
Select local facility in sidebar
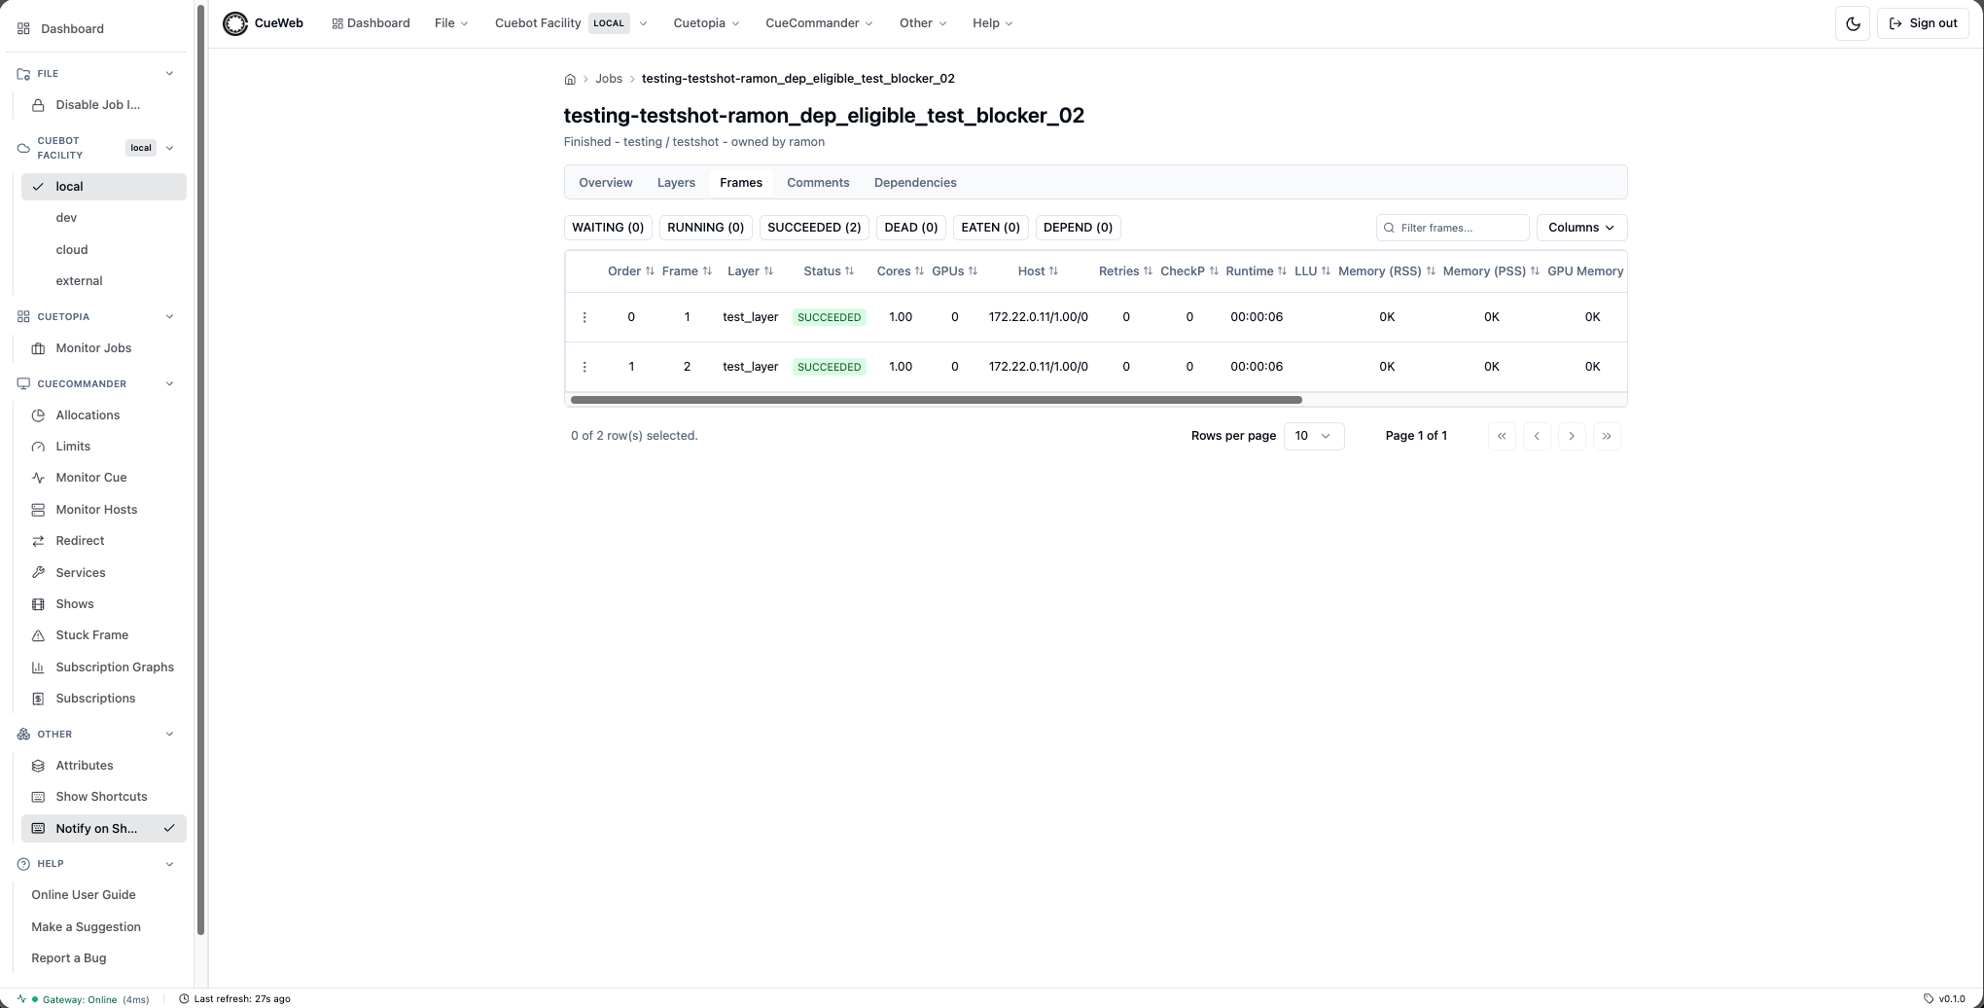[x=104, y=187]
